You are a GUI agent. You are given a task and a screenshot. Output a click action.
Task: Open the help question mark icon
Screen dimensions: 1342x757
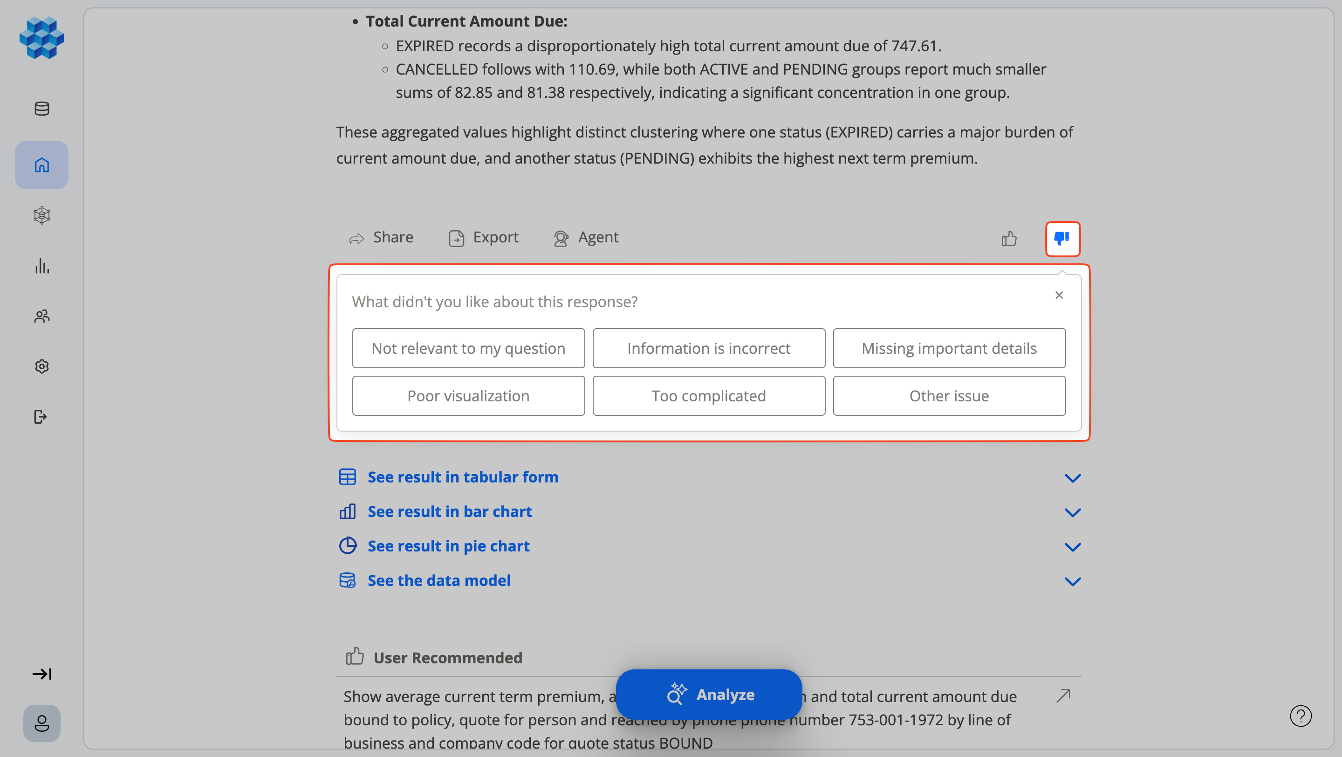point(1301,716)
